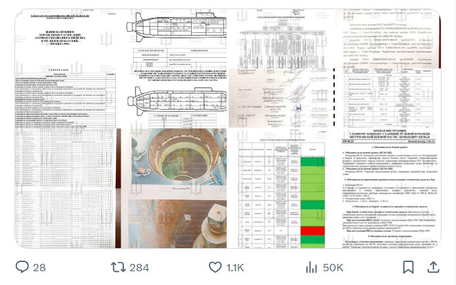This screenshot has width=456, height=285.
Task: Click the 28 replies count
Action: point(40,268)
